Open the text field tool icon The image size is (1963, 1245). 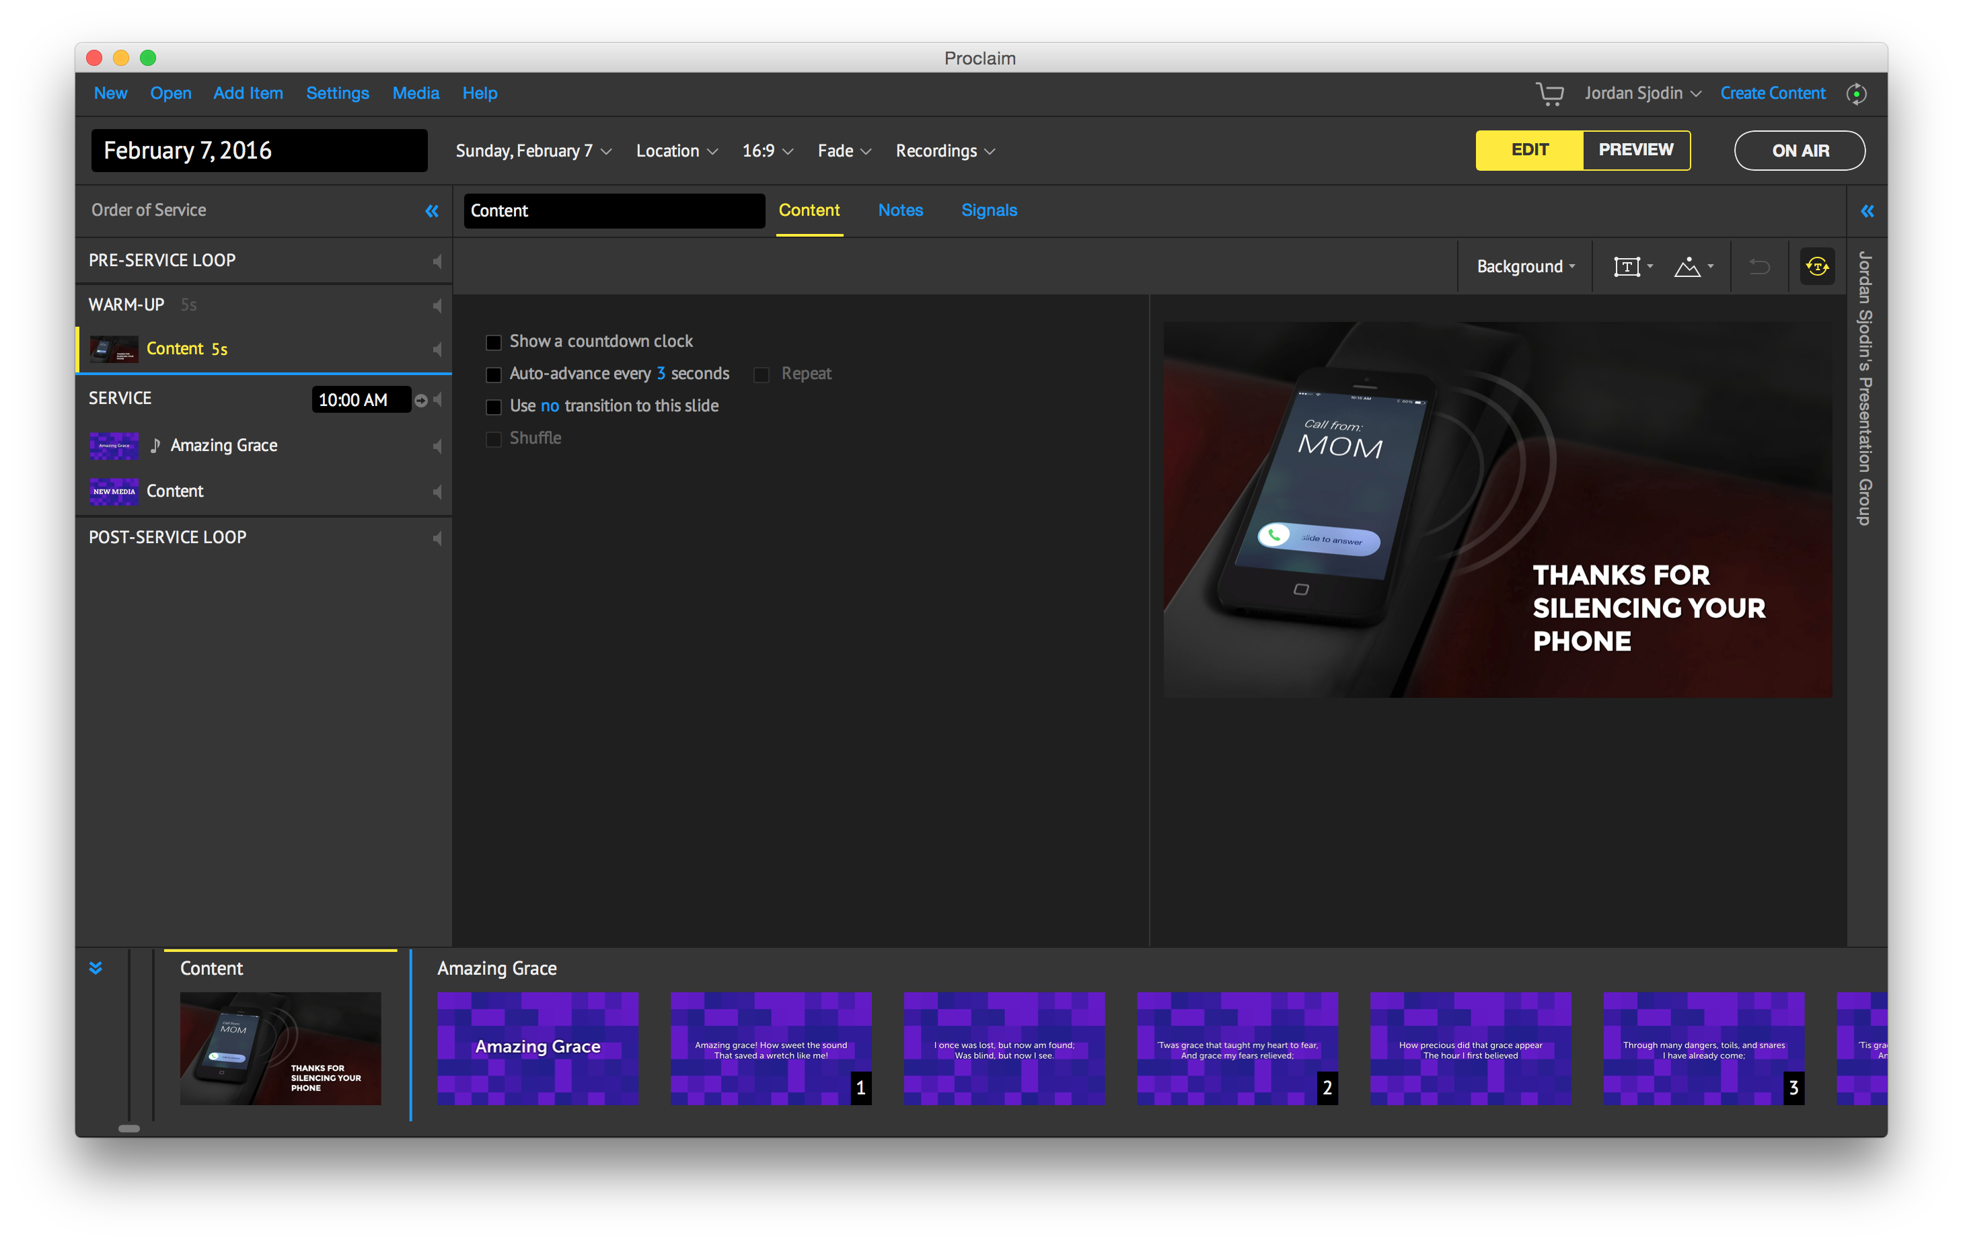[1627, 266]
